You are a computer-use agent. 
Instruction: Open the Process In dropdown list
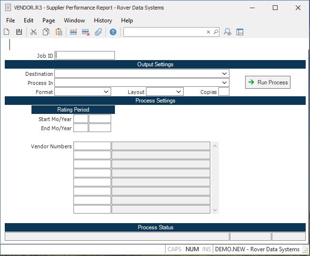(x=224, y=83)
